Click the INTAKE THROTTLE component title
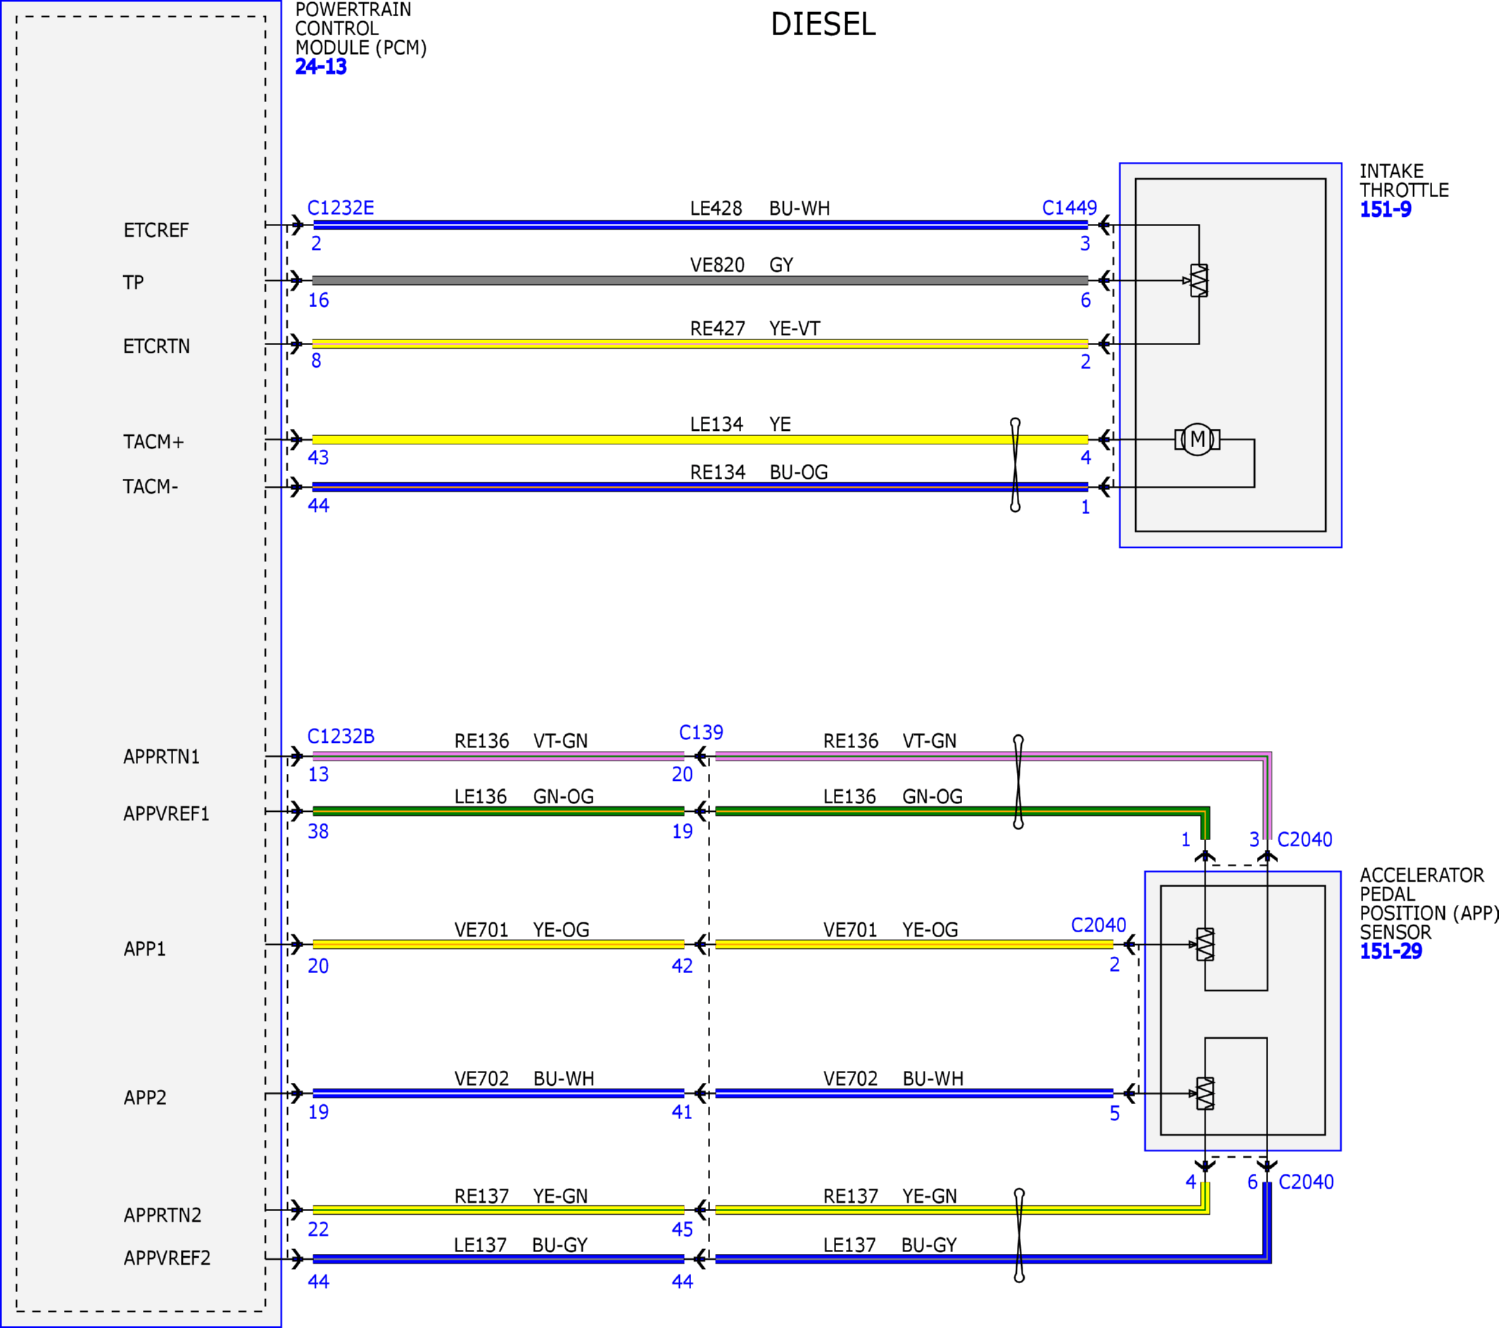 (1404, 180)
